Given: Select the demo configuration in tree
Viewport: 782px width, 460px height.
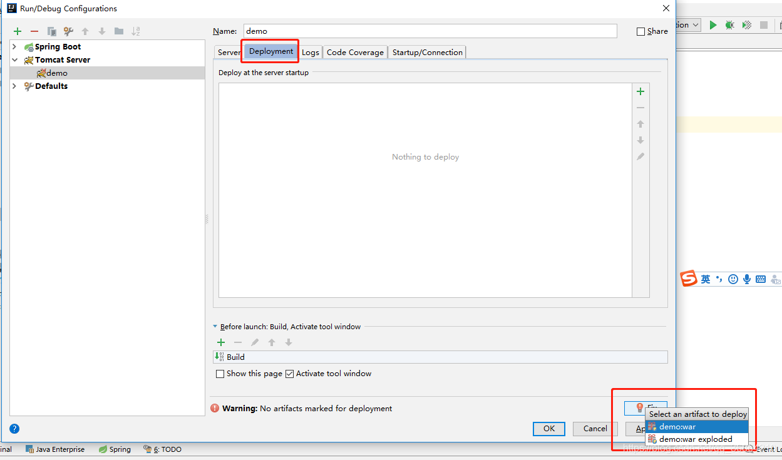Looking at the screenshot, I should click(x=108, y=73).
